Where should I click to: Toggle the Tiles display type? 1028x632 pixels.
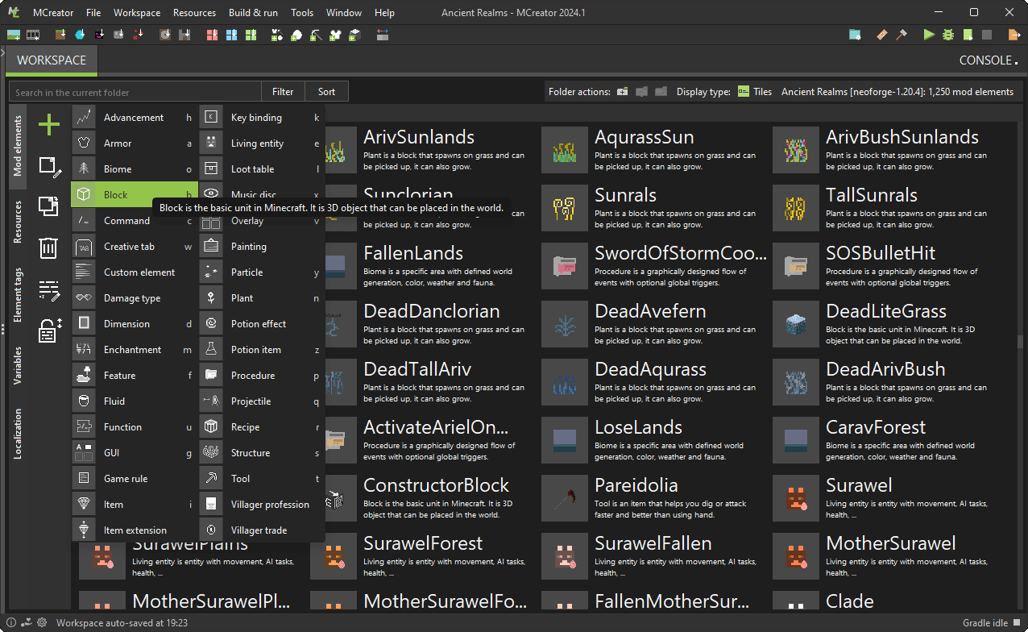(755, 92)
